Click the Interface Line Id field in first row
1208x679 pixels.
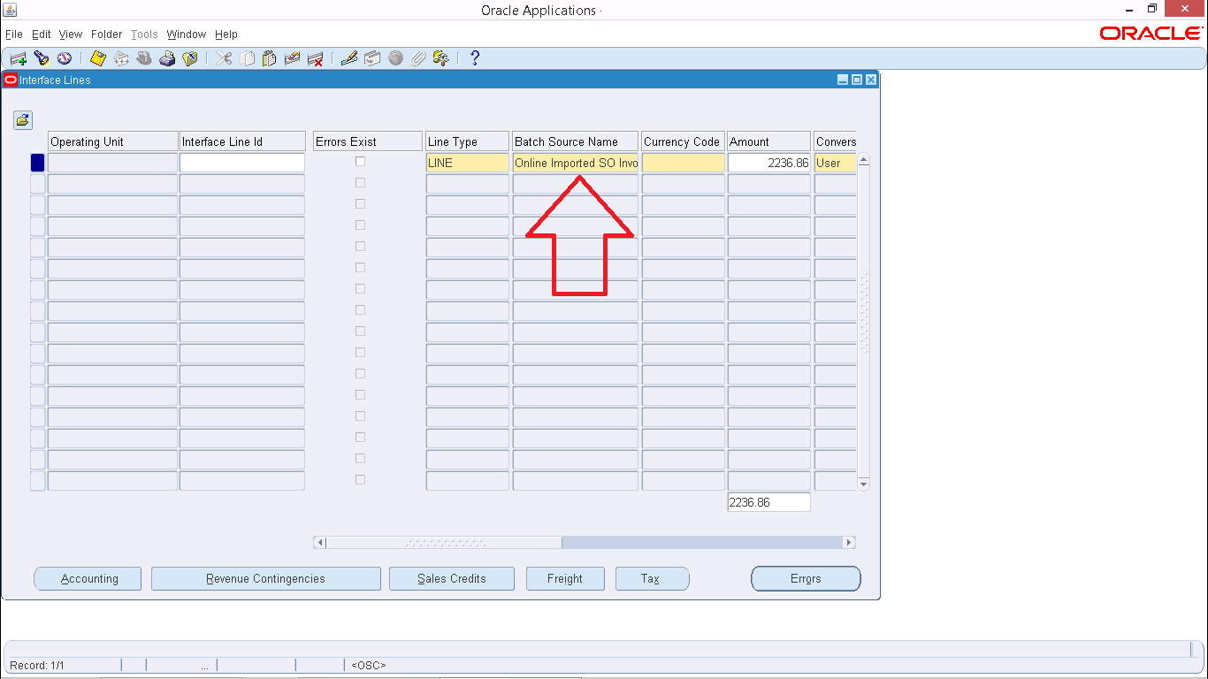coord(242,163)
